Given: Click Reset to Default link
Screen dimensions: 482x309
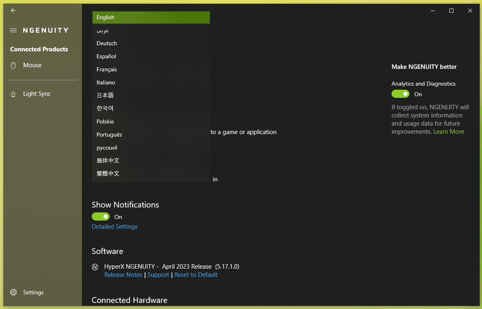Looking at the screenshot, I should coord(196,275).
